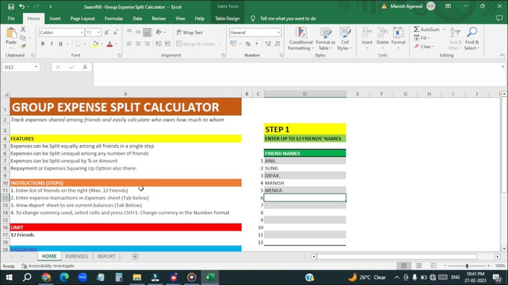
Task: Expand the Name Box dropdown arrow
Action: [36, 67]
